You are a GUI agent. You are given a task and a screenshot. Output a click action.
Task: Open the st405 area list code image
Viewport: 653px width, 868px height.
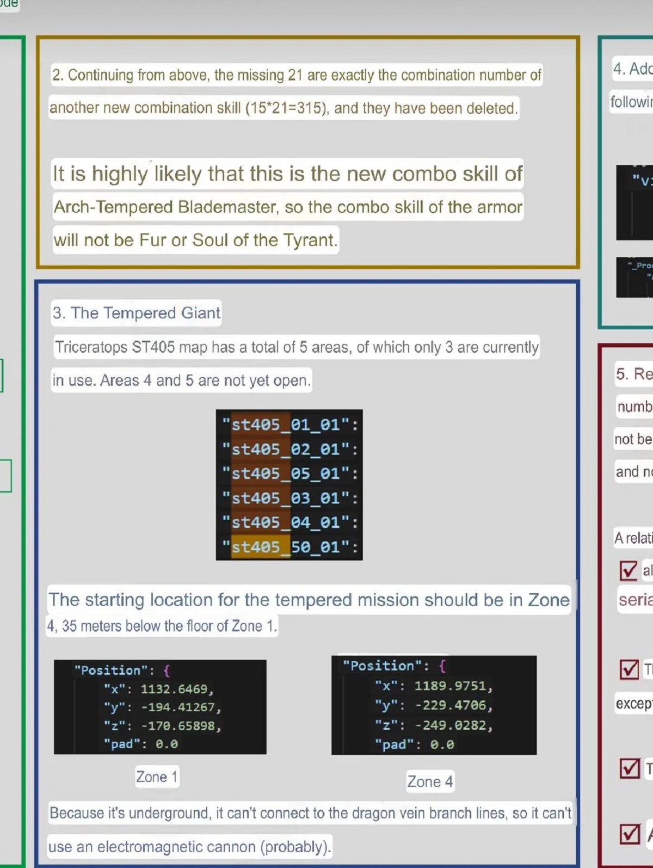coord(289,484)
